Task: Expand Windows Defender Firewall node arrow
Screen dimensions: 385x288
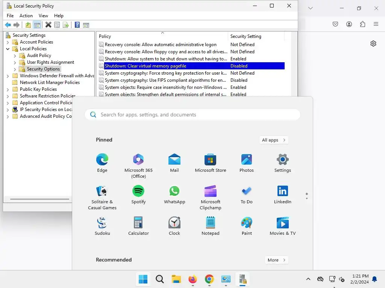Action: [8, 76]
